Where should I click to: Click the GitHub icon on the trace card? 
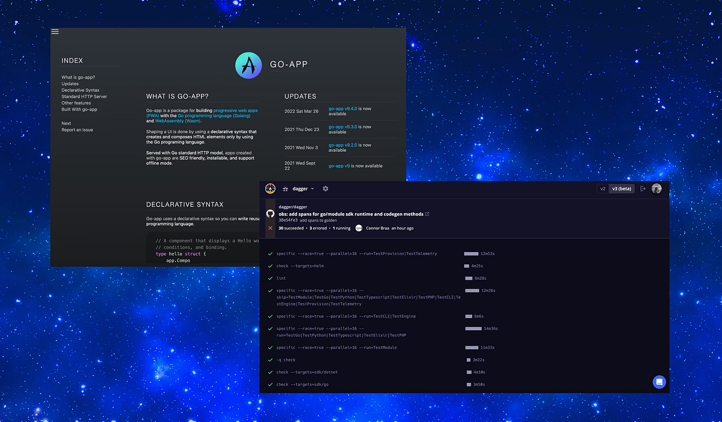[270, 213]
